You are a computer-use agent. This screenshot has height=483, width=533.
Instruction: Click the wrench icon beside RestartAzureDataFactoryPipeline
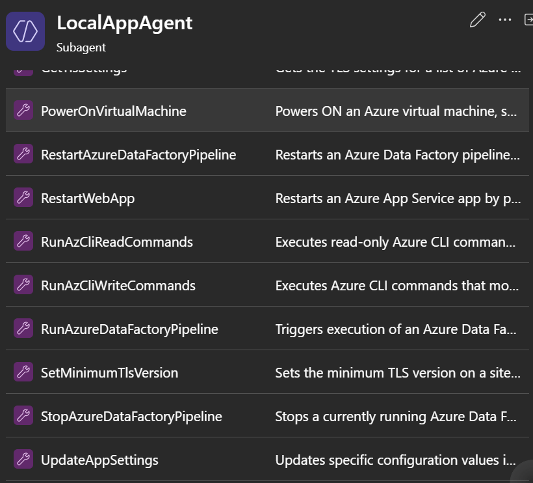(23, 154)
